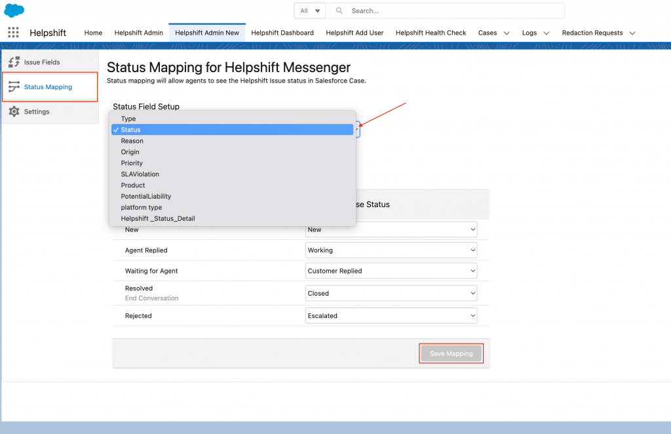Expand the Redaction Requests chevron
The width and height of the screenshot is (671, 434).
click(632, 33)
